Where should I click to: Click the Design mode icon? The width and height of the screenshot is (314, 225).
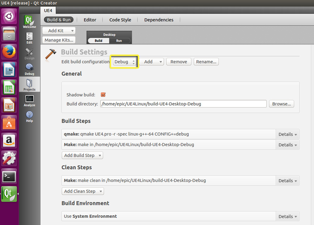click(x=29, y=54)
